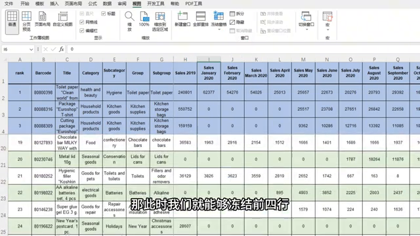The height and width of the screenshot is (236, 420).
Task: Open the Name Box dropdown arrow
Action: point(31,50)
